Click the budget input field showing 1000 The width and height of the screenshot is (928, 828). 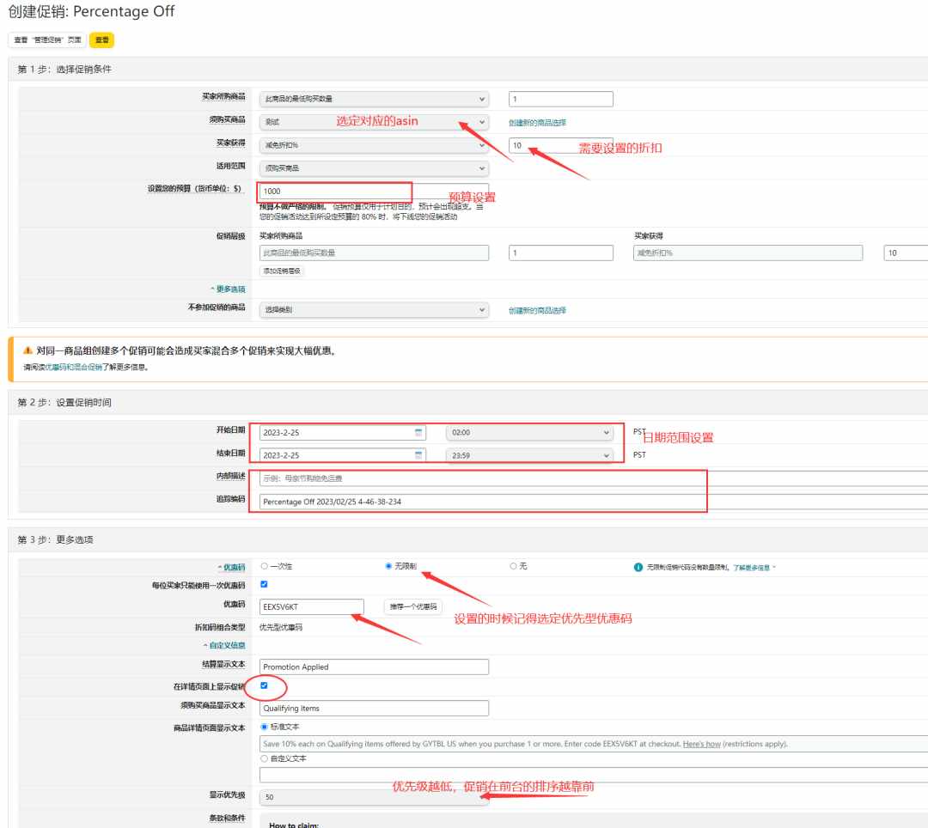[x=374, y=191]
